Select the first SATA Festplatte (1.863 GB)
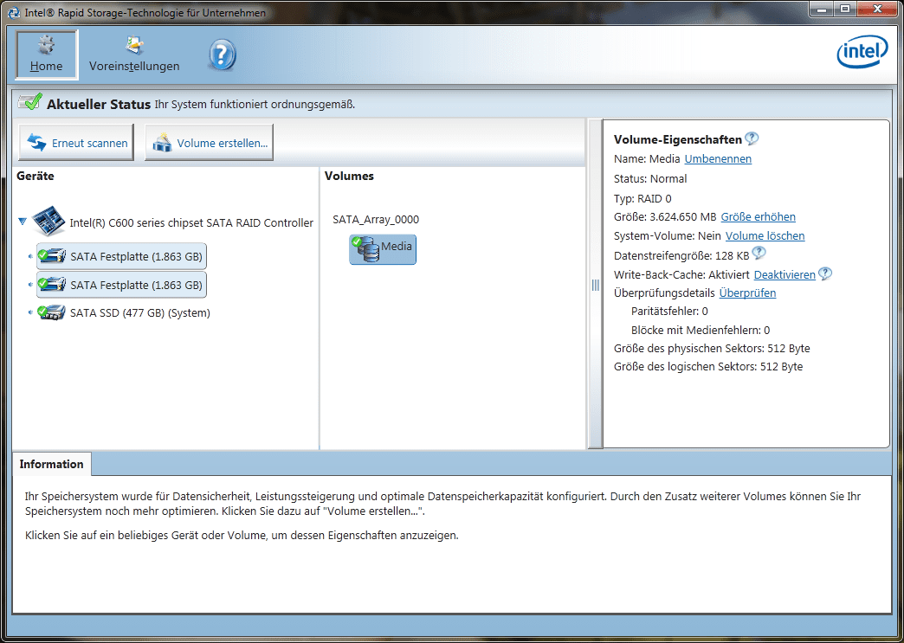The height and width of the screenshot is (643, 904). [121, 256]
